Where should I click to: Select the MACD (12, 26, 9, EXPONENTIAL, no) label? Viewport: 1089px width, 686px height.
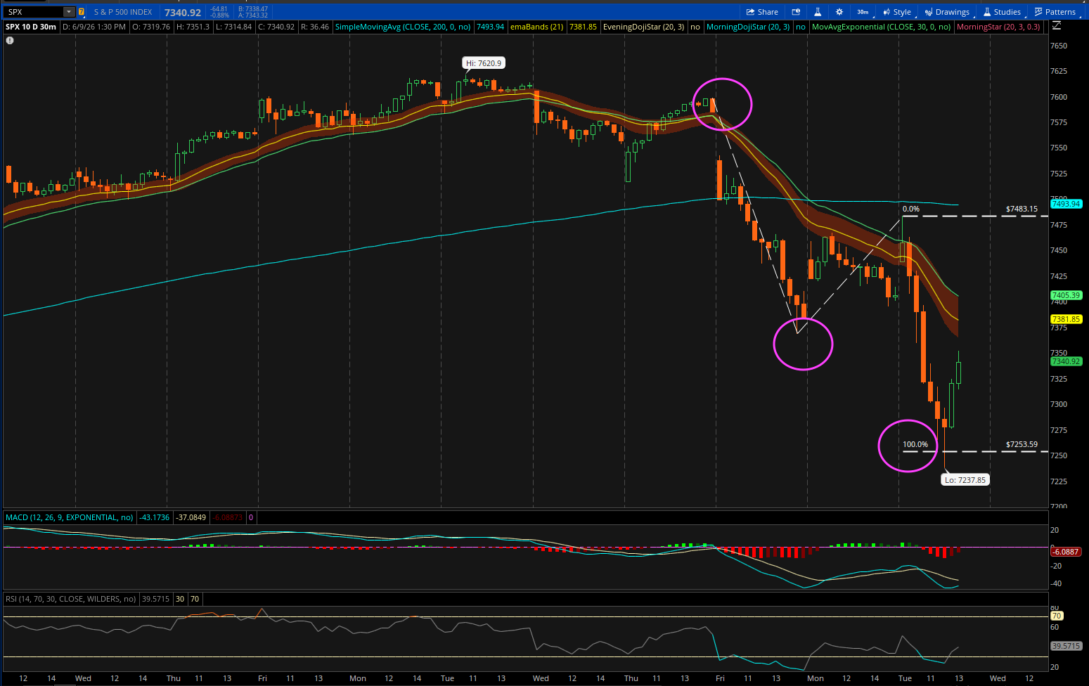pyautogui.click(x=70, y=517)
